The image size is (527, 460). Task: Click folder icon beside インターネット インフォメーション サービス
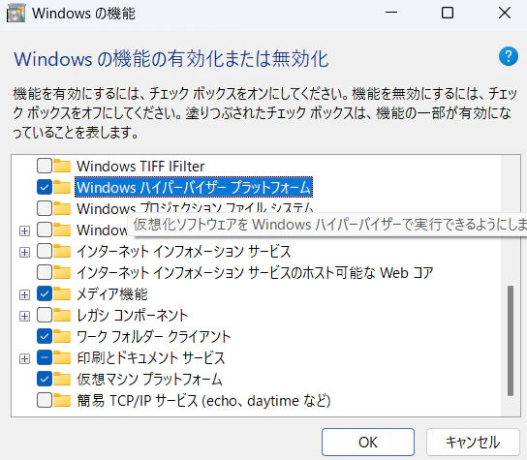coord(62,252)
